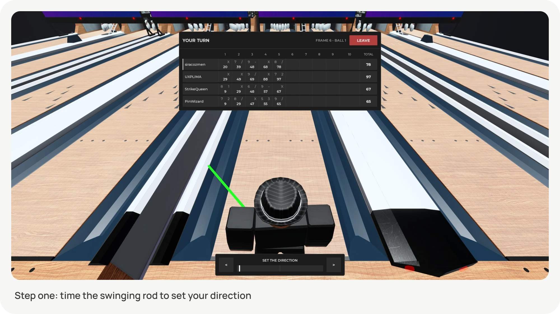Viewport: 560px width, 314px height.
Task: Select StrikeQueen player name
Action: pos(196,89)
